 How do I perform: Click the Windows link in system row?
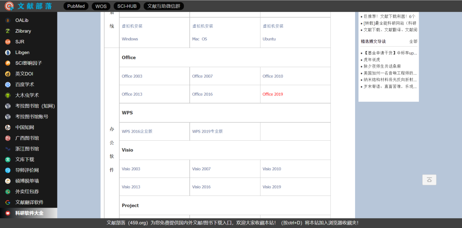(130, 39)
